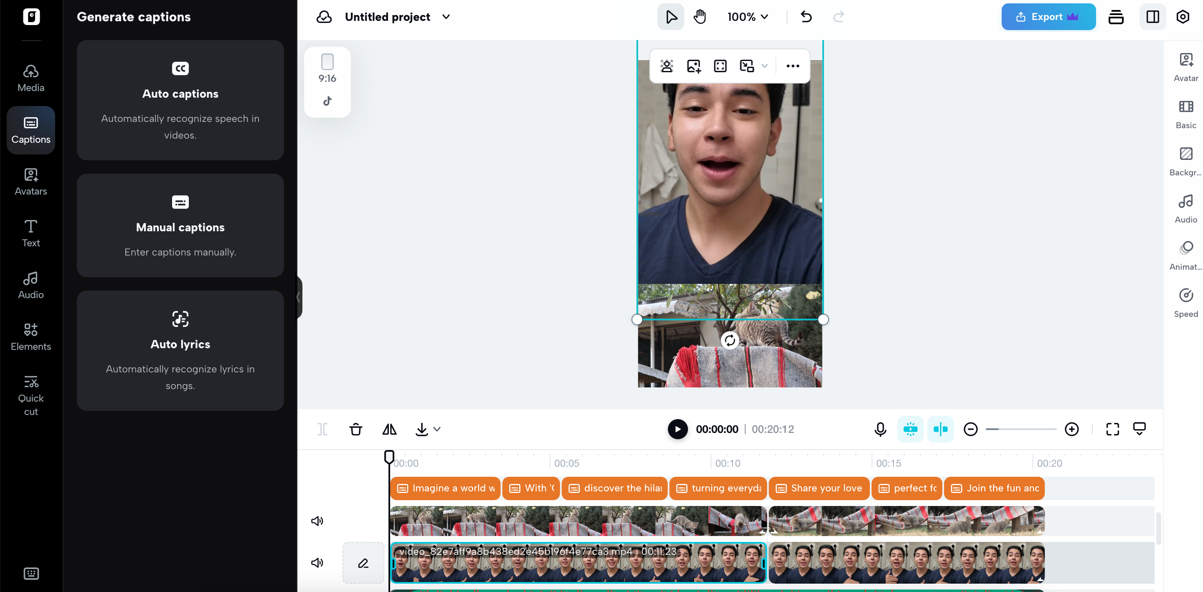This screenshot has height=592, width=1203.
Task: Switch to the Avatars tab
Action: click(31, 181)
